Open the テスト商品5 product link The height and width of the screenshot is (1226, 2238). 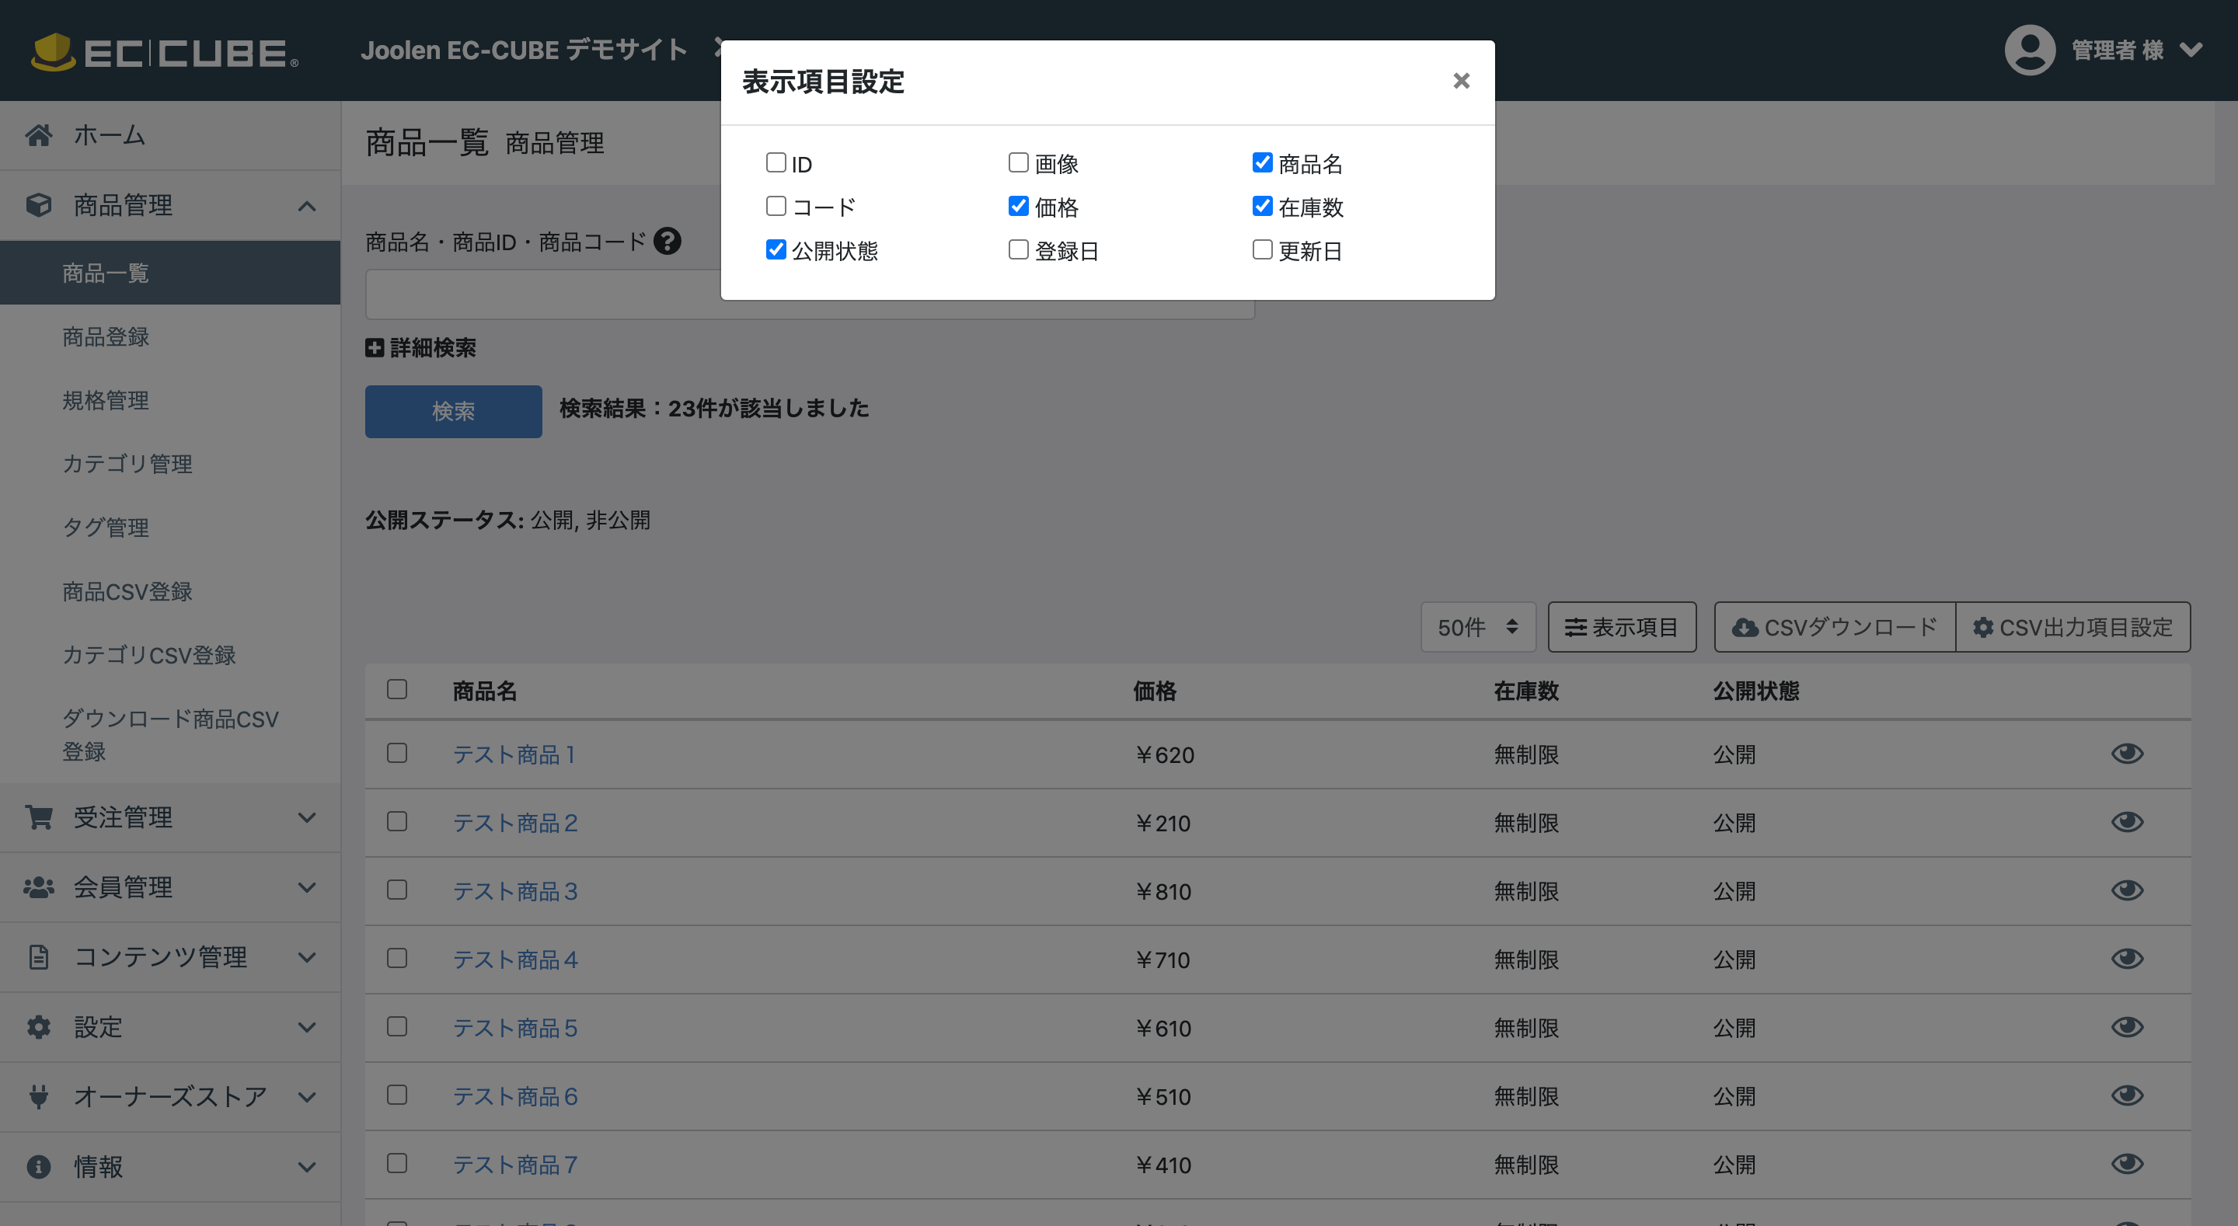point(515,1027)
